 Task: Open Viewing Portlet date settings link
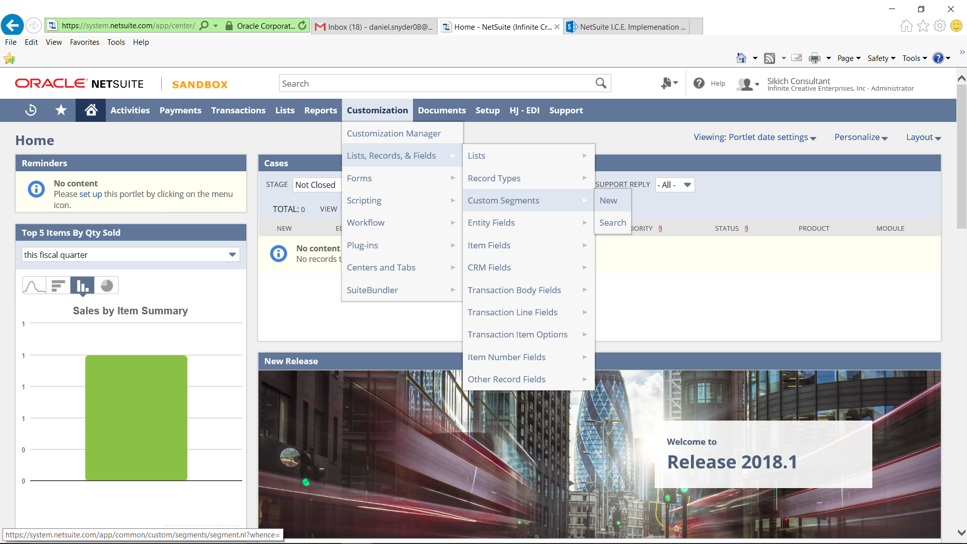tap(754, 137)
